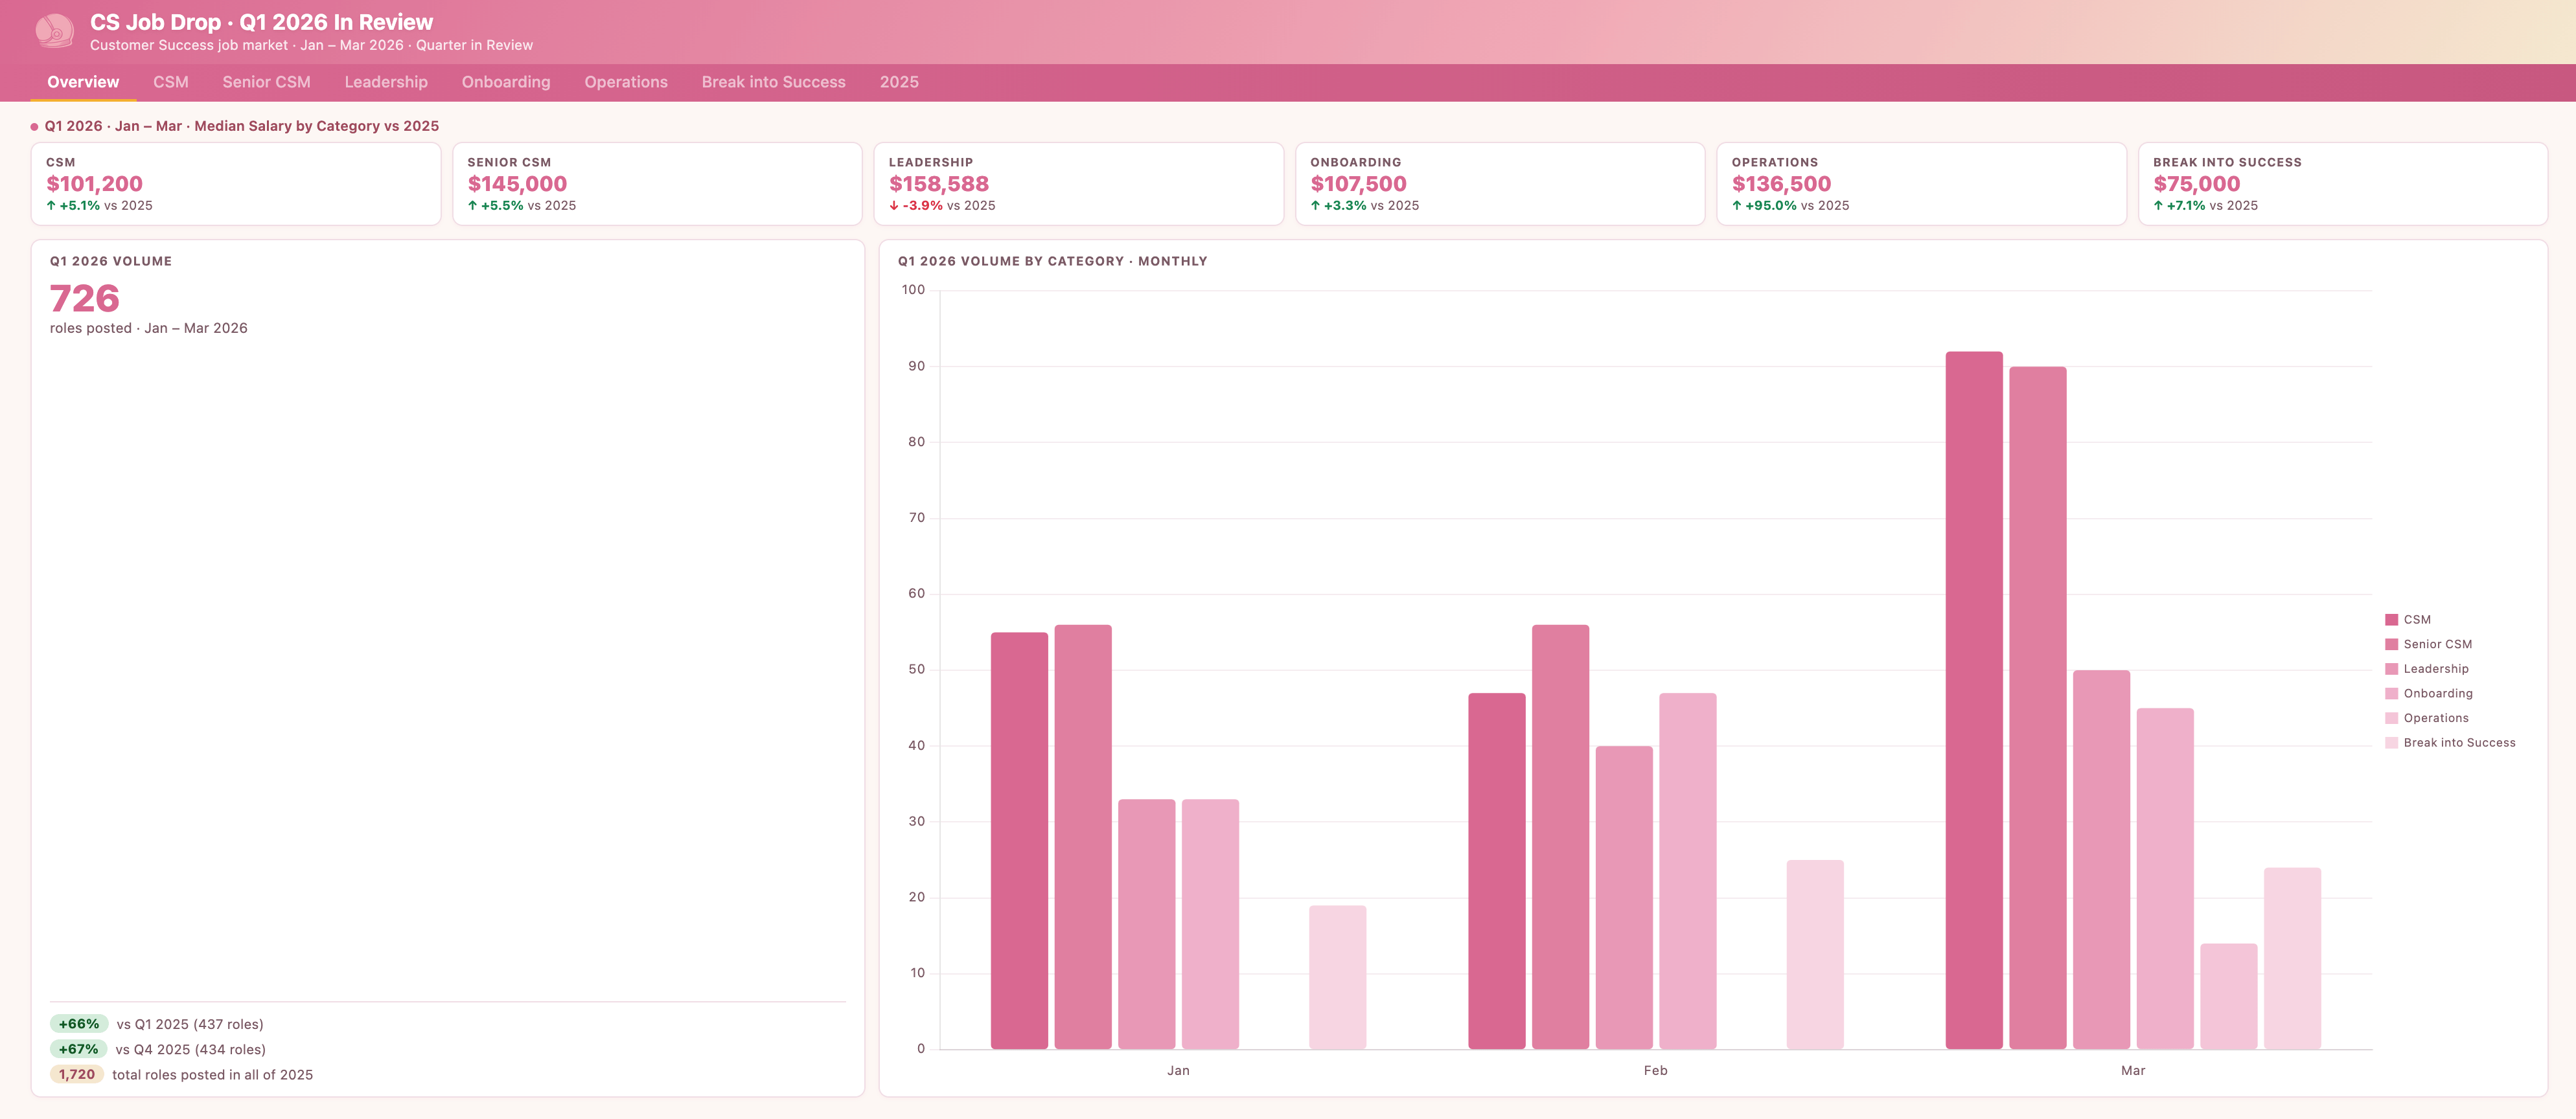This screenshot has width=2576, height=1119.
Task: Click the 1,720 total roles badge
Action: (77, 1074)
